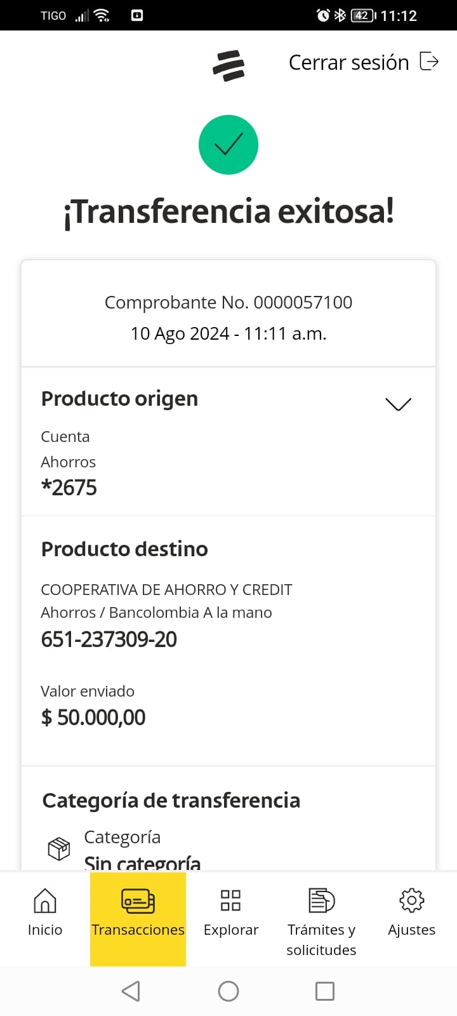
Task: Tap the Inicio home icon
Action: (44, 900)
